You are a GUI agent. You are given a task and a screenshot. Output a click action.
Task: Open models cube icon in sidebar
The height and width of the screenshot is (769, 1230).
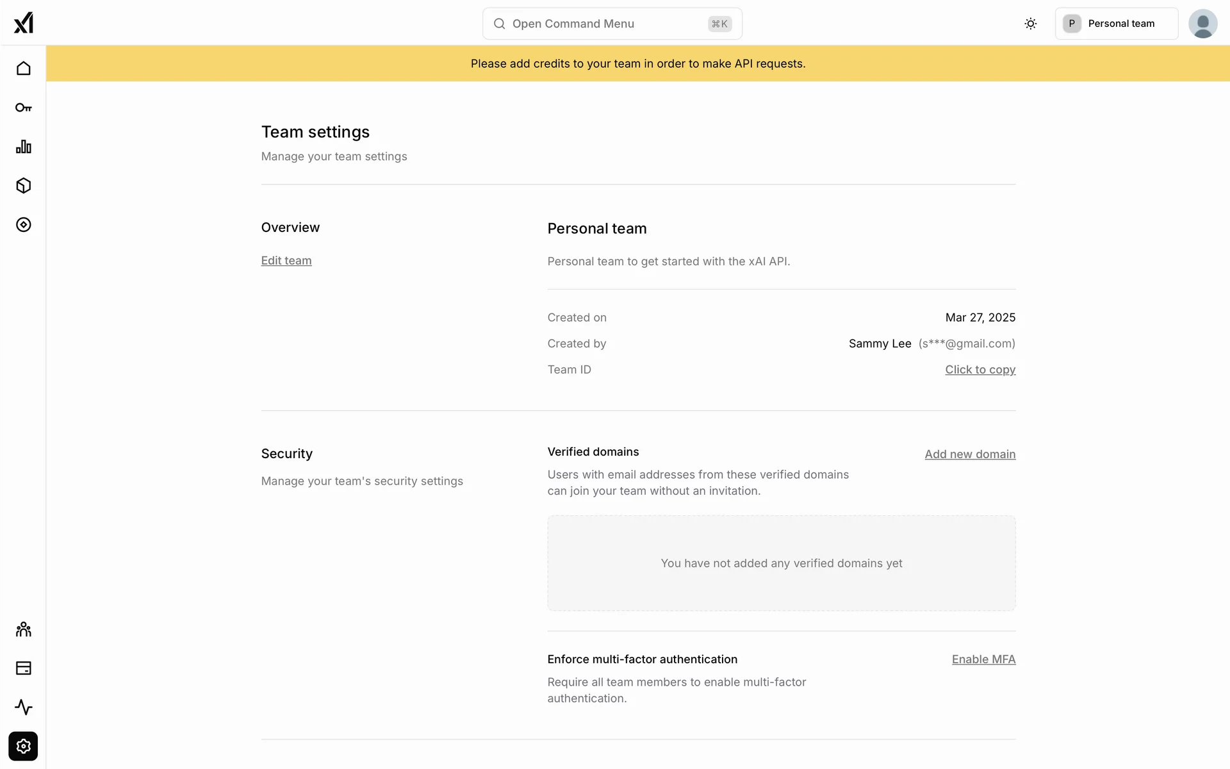tap(24, 186)
